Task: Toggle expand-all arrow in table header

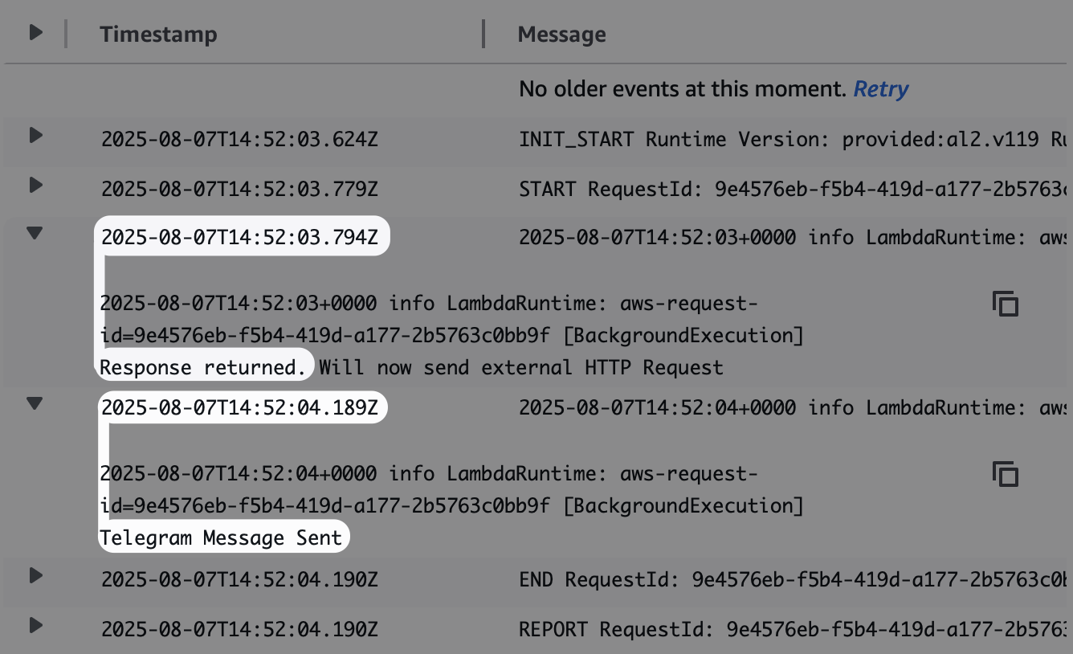Action: (35, 33)
